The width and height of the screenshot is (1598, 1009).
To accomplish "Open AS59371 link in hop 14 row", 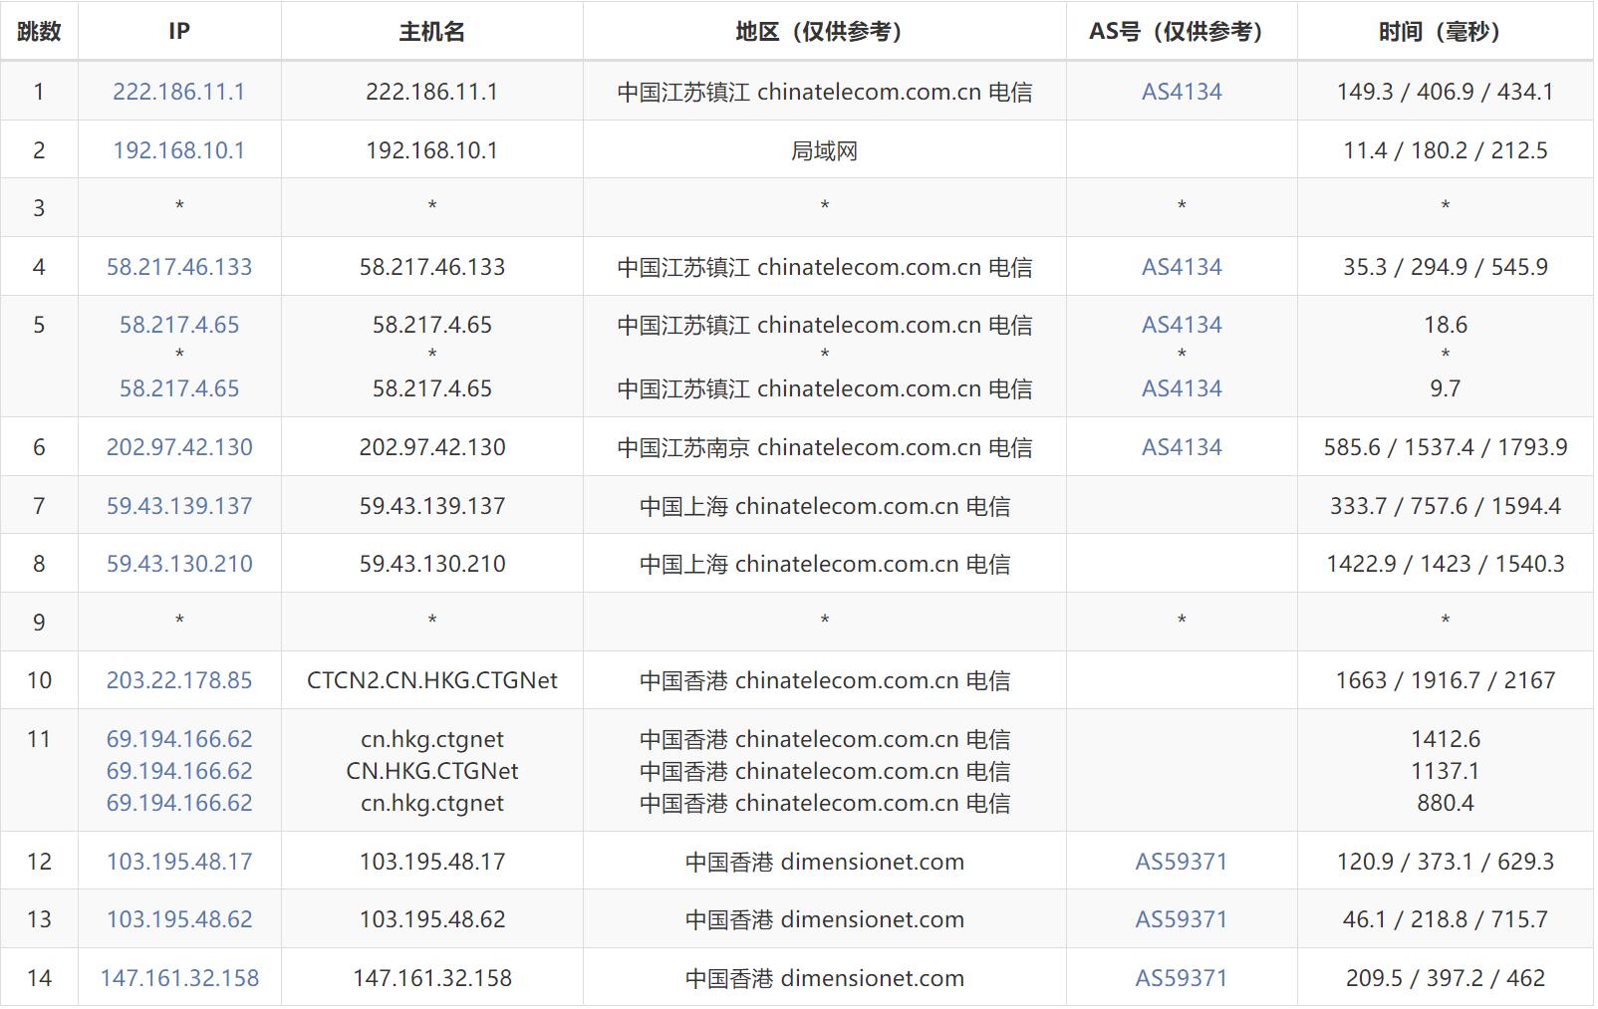I will click(1182, 978).
